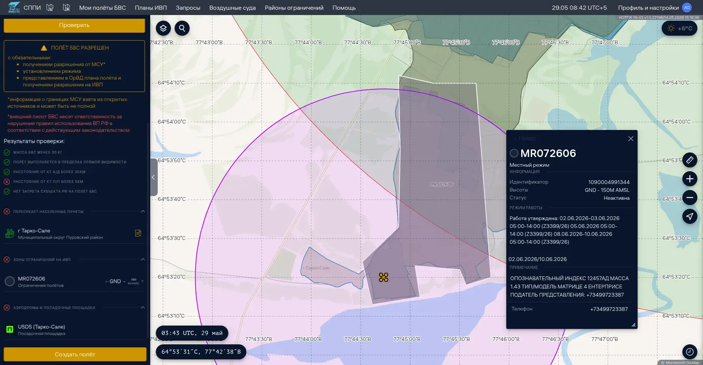Click the identifier 1090004991344

pyautogui.click(x=609, y=182)
